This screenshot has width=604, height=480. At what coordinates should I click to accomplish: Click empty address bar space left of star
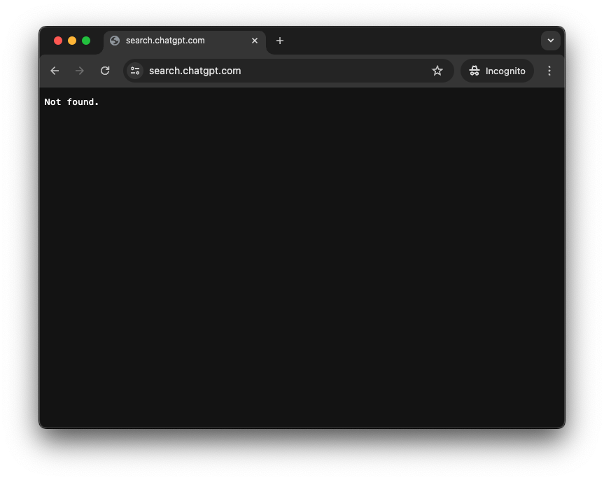point(336,71)
